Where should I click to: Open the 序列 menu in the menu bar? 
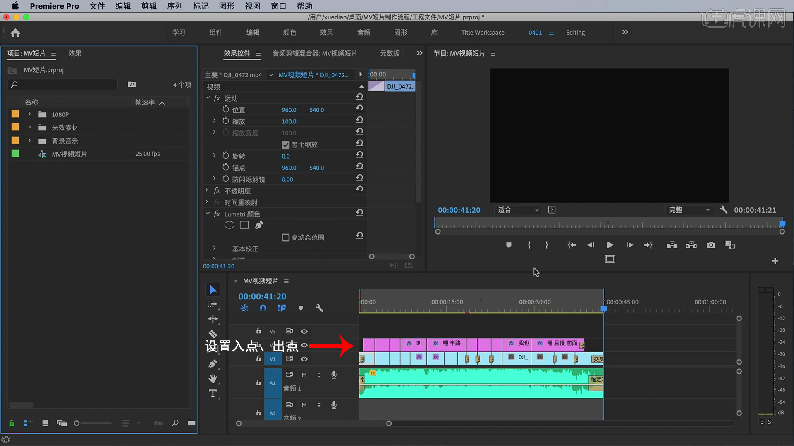tap(175, 6)
